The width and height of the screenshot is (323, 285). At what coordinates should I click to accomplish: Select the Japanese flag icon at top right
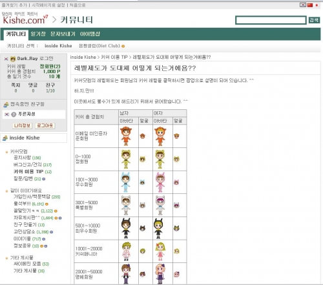(317, 5)
